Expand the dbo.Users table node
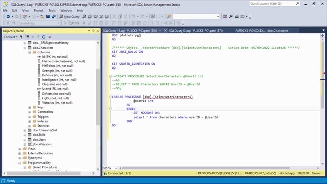 pos(25,140)
